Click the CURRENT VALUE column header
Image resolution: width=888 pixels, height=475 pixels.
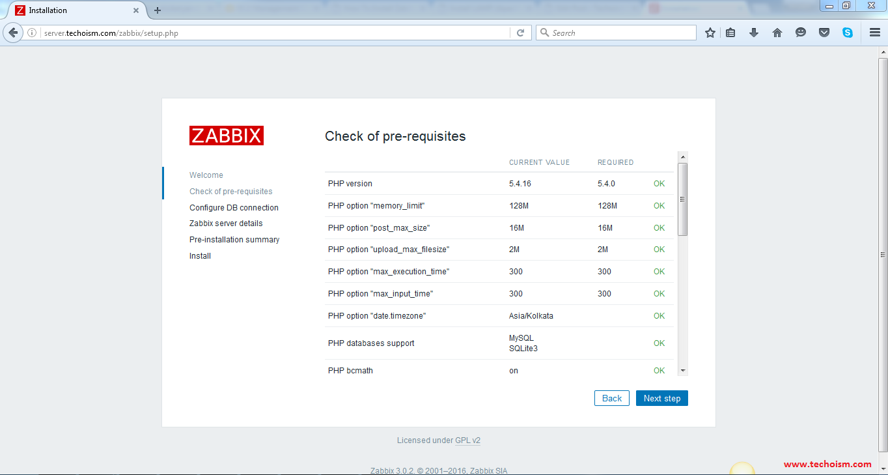539,162
